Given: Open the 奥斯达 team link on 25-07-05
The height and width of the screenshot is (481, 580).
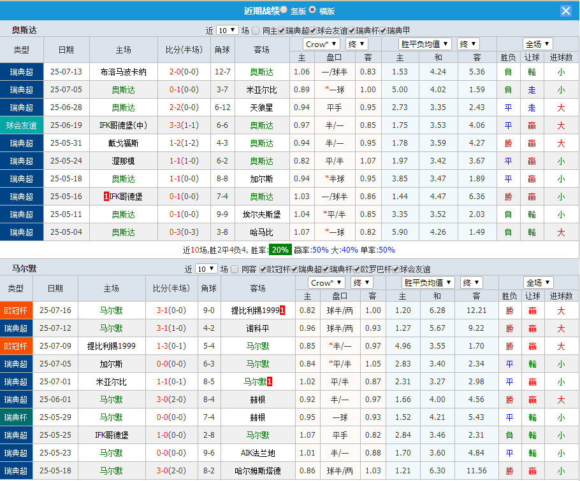Looking at the screenshot, I should pyautogui.click(x=124, y=90).
